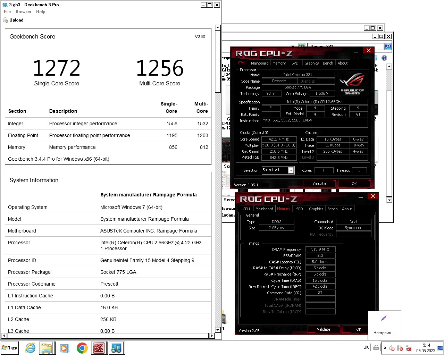Open the Help menu in Geekbench

(x=41, y=12)
